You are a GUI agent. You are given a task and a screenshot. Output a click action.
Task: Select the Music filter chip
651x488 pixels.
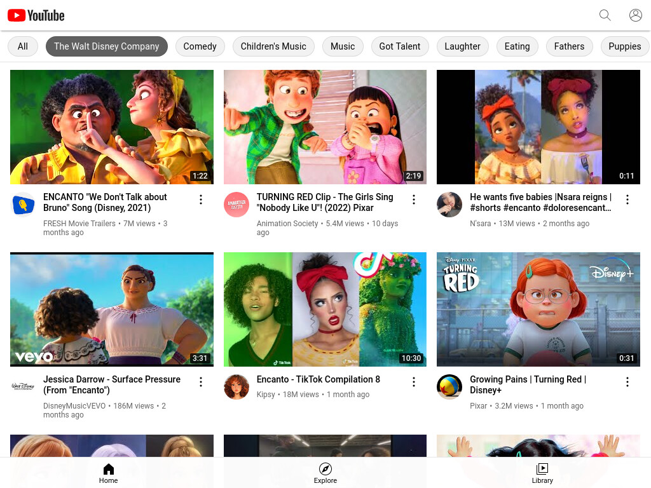click(x=343, y=46)
